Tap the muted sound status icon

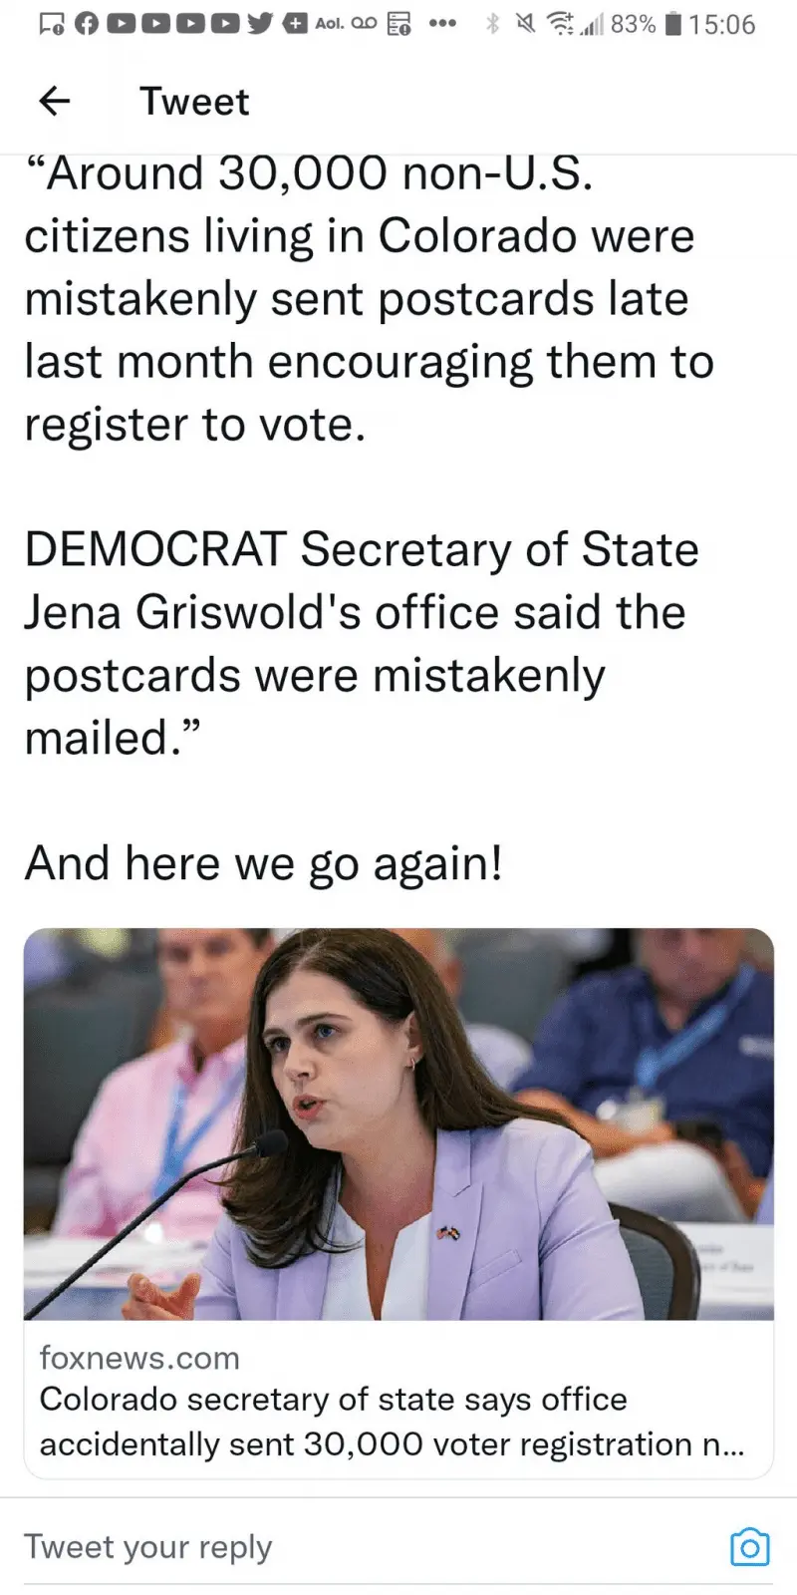pyautogui.click(x=524, y=24)
